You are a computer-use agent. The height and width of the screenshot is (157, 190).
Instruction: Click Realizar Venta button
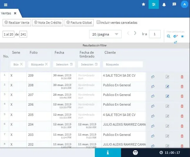17,23
